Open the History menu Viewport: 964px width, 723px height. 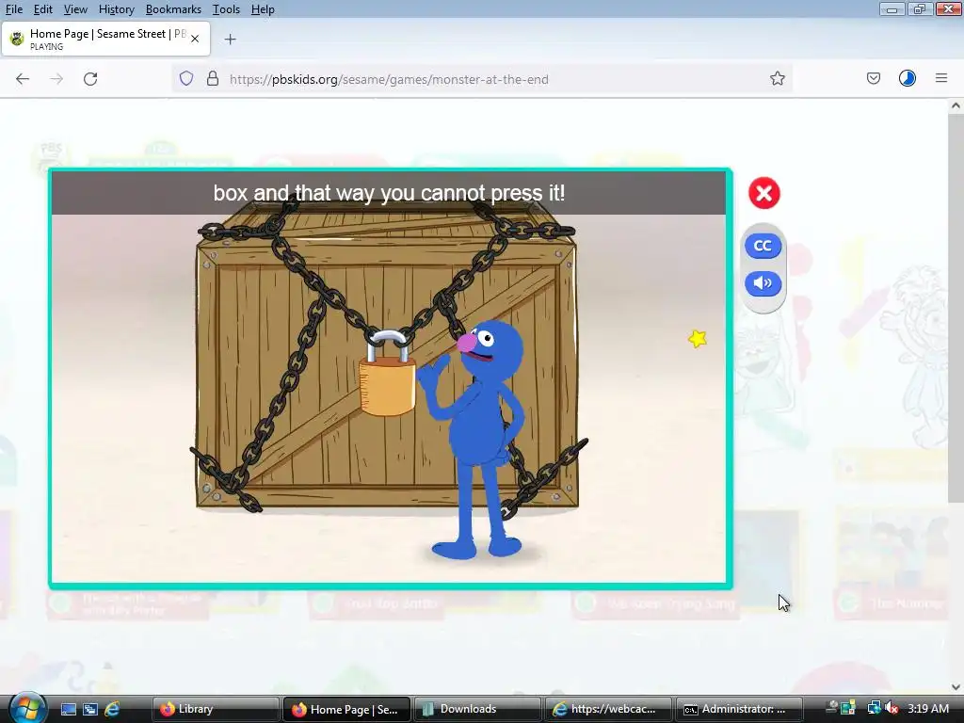coord(116,9)
